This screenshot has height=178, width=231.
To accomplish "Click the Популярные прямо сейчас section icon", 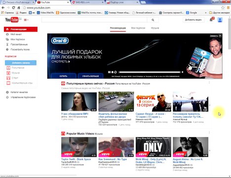I will click(63, 84).
